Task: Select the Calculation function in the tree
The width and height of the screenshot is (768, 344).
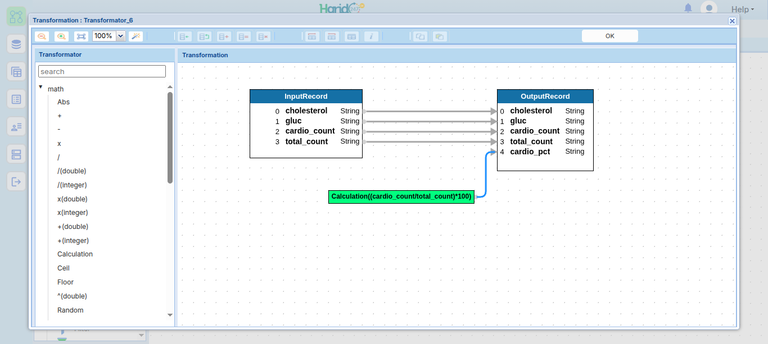Action: (x=75, y=254)
